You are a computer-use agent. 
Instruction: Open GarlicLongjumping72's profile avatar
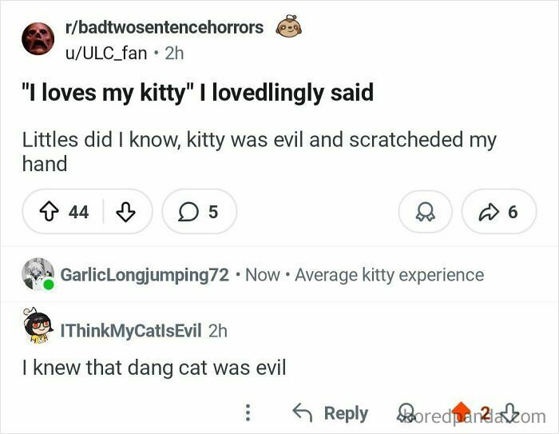(x=38, y=274)
